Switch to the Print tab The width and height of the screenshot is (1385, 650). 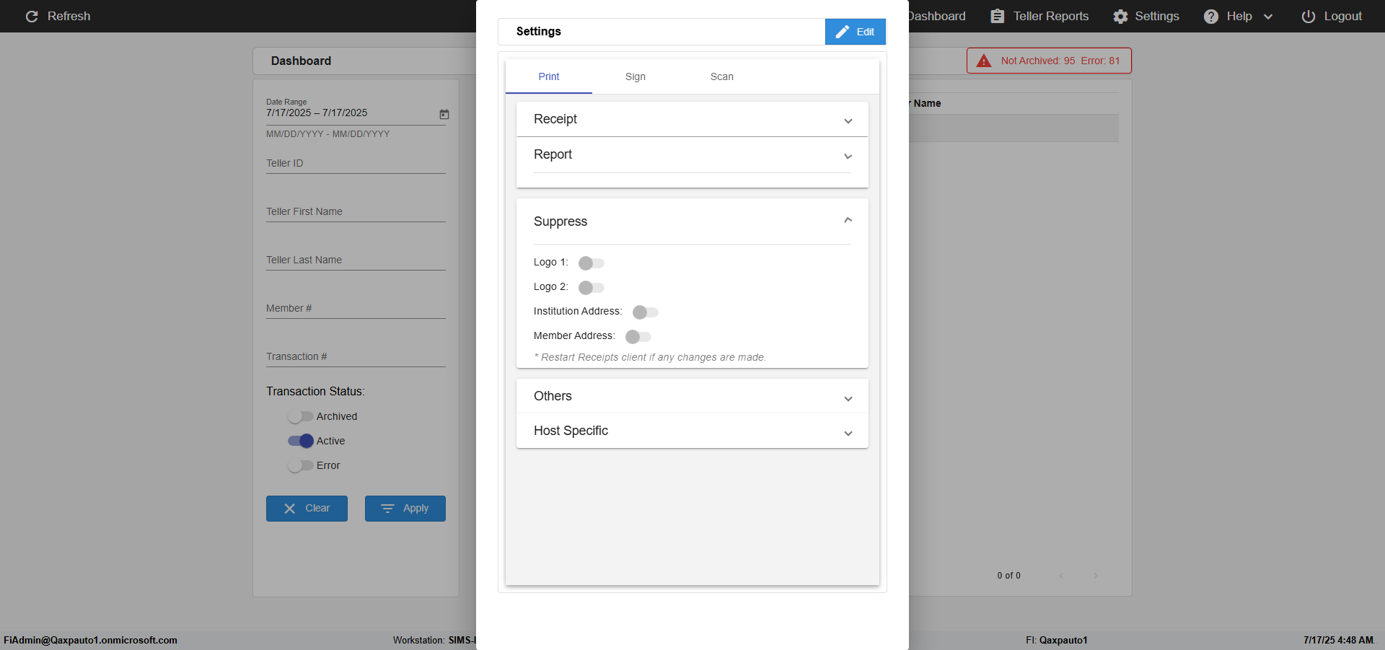click(x=549, y=76)
